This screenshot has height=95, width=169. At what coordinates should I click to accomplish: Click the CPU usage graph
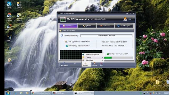(81, 55)
